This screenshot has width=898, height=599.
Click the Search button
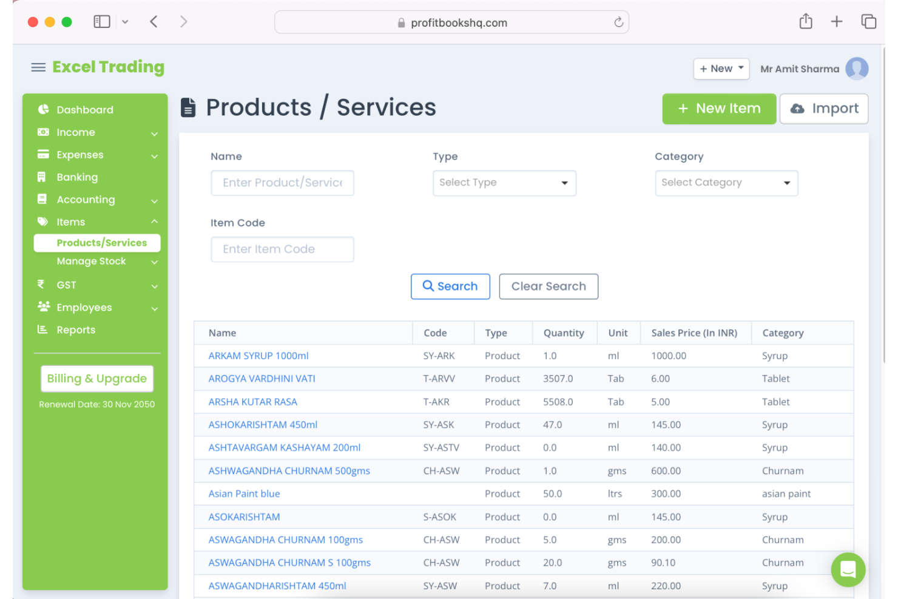point(450,286)
